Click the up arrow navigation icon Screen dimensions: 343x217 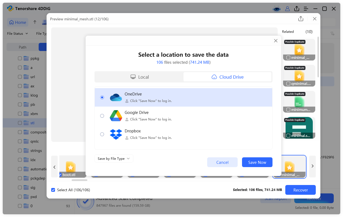coord(35,22)
